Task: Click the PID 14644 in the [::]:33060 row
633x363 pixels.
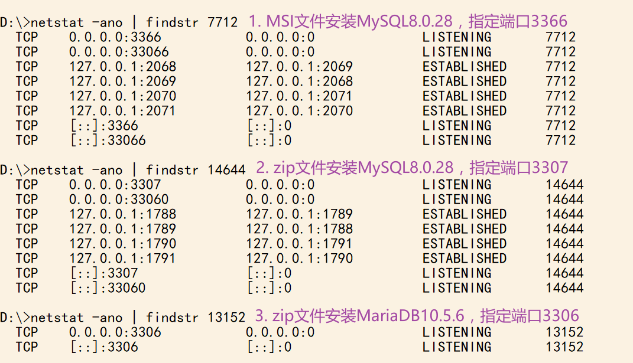Action: click(x=565, y=288)
